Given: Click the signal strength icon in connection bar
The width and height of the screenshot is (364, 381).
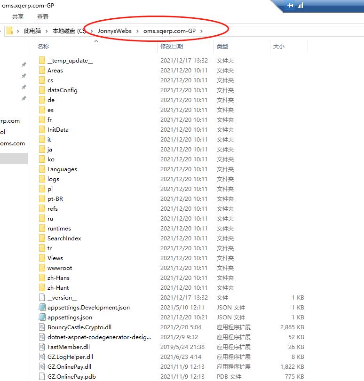Looking at the screenshot, I should click(300, 5).
